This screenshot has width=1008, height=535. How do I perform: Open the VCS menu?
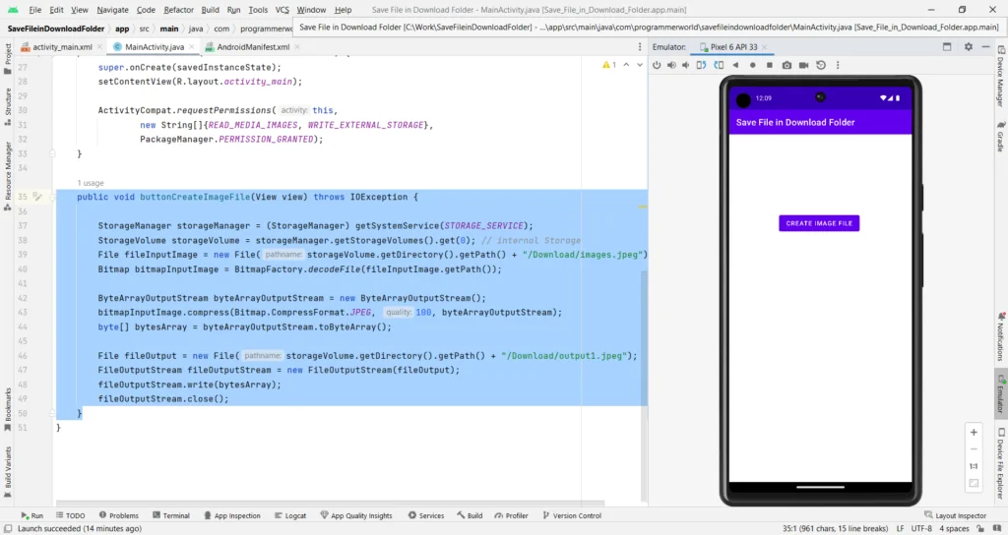click(x=283, y=10)
